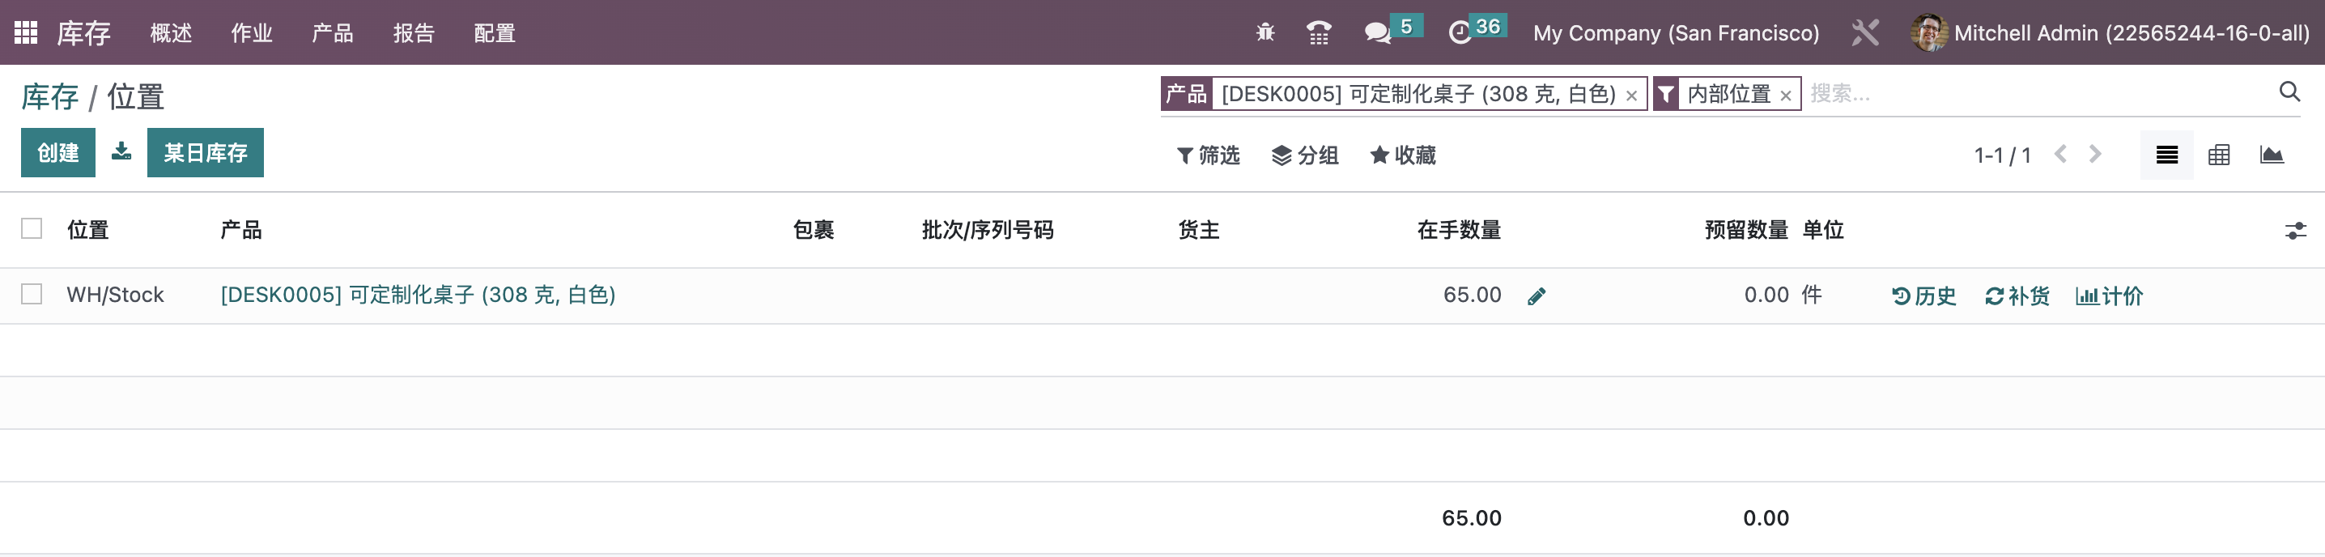
Task: Switch to graph view
Action: 2272,155
